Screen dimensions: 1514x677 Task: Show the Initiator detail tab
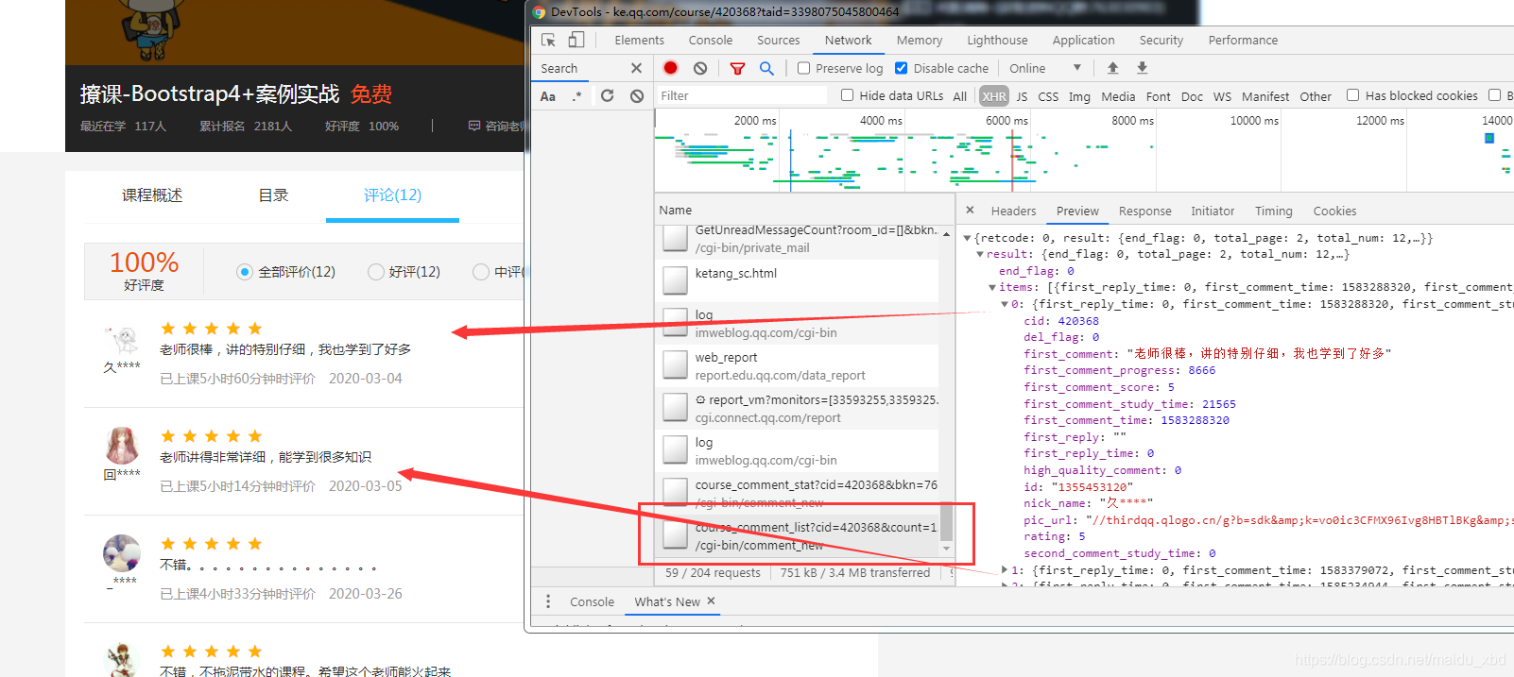(1213, 211)
